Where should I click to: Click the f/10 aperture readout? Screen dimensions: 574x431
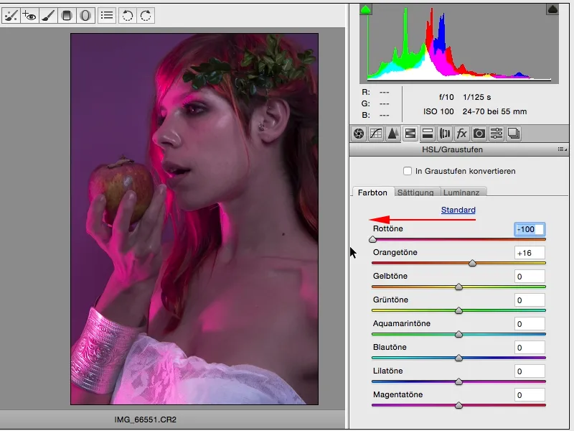446,97
